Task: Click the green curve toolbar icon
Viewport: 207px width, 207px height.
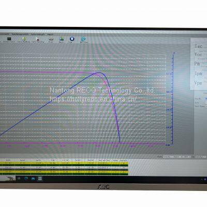Action: click(x=24, y=39)
